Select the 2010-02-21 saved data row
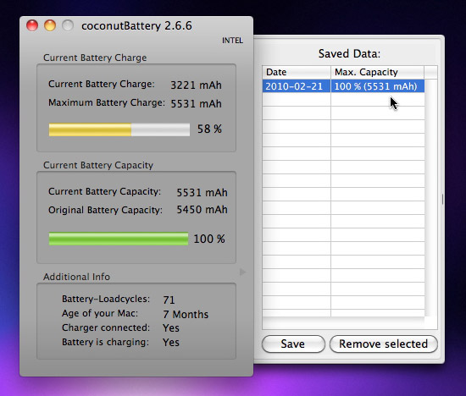Image resolution: width=466 pixels, height=396 pixels. [343, 86]
